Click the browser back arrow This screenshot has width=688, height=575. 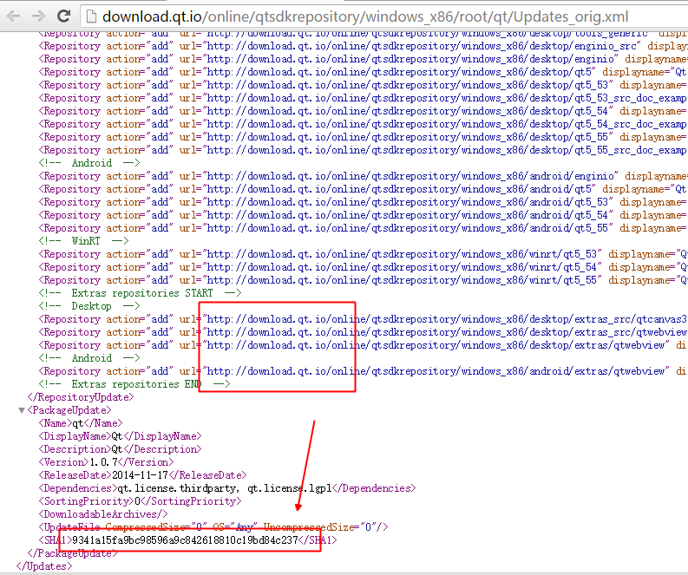(13, 16)
